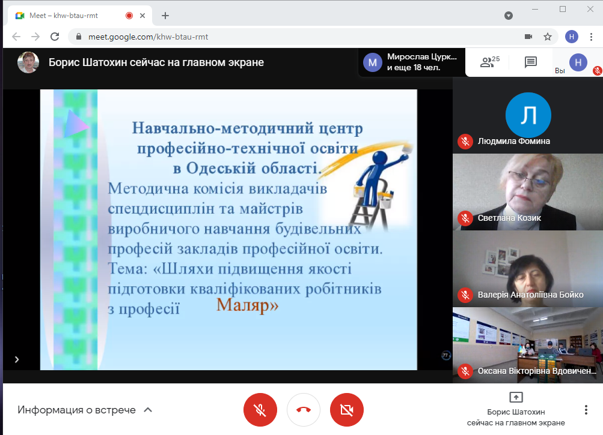603x435 pixels.
Task: Select Людмила Фомина participant tile
Action: click(x=527, y=116)
